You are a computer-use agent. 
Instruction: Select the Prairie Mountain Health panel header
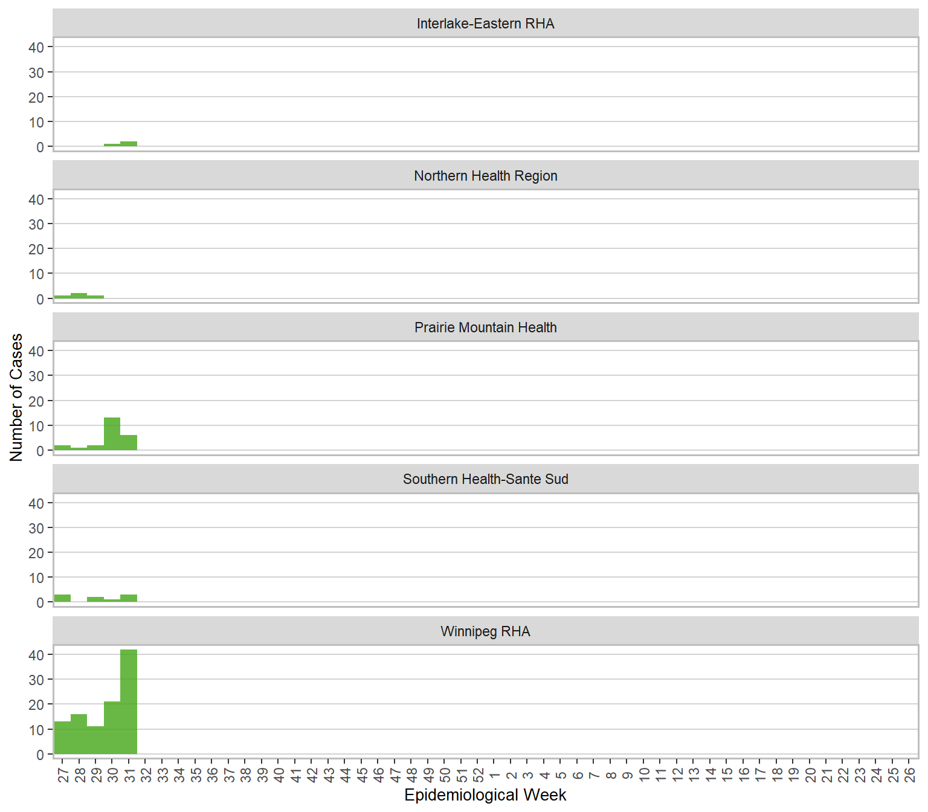(x=485, y=327)
